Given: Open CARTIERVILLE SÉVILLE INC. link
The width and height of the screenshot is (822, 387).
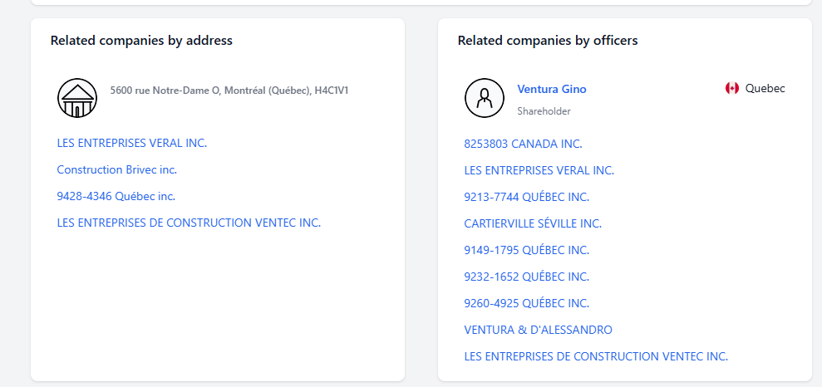Looking at the screenshot, I should pyautogui.click(x=533, y=223).
